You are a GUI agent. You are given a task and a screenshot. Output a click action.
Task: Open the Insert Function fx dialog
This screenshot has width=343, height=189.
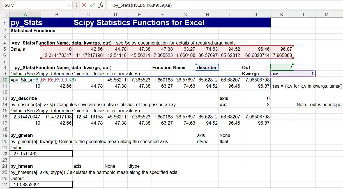101,5
